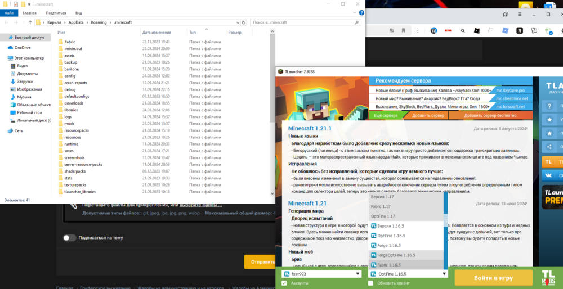Open the Главная ribbon tab
Viewport: 563px width, 289px height.
[29, 13]
